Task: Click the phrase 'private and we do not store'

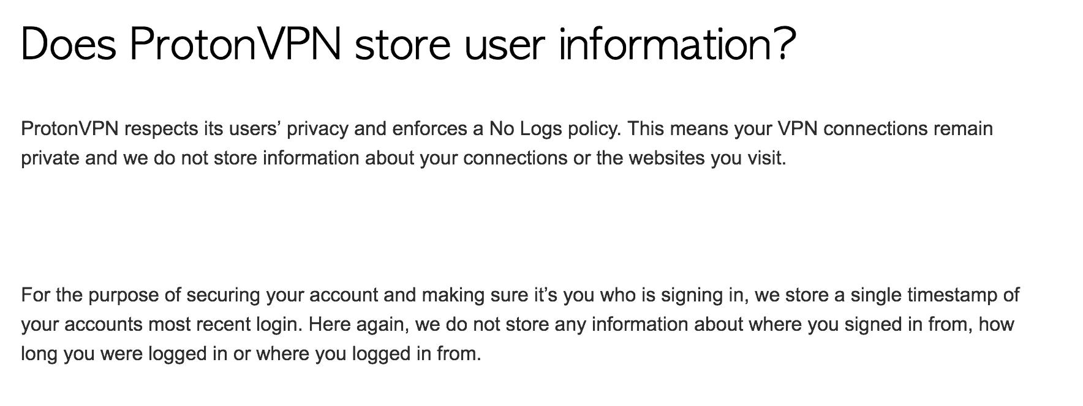Action: pos(139,158)
